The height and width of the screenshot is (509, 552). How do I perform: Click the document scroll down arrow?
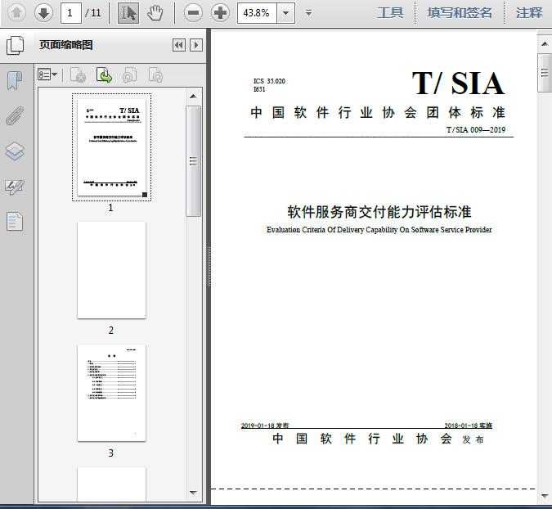(x=545, y=496)
